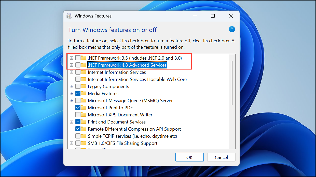Click the Windows Features title bar icon
The height and width of the screenshot is (177, 316).
(x=69, y=16)
